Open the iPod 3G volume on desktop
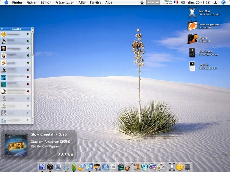This screenshot has width=230, height=172. tap(192, 66)
